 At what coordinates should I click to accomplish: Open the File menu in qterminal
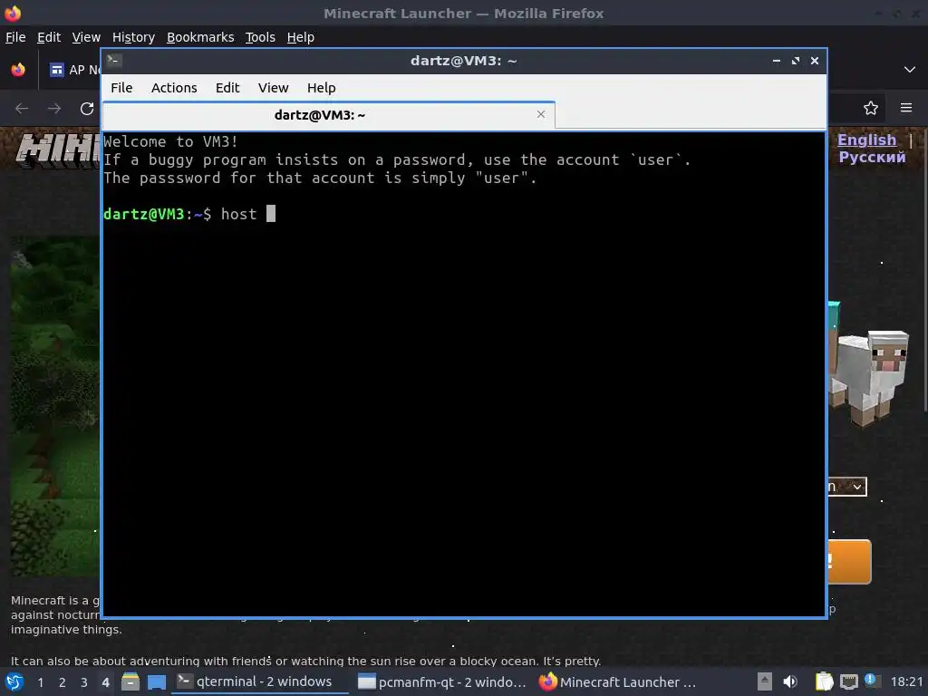pos(121,88)
